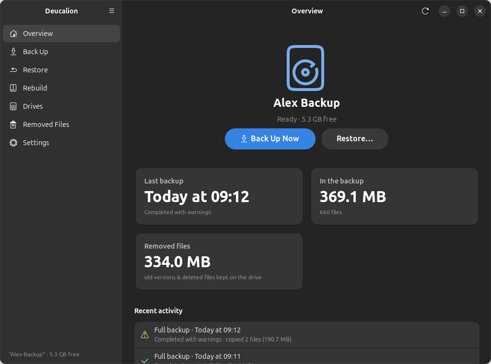Select Rebuild in the sidebar
This screenshot has width=491, height=364.
click(61, 88)
